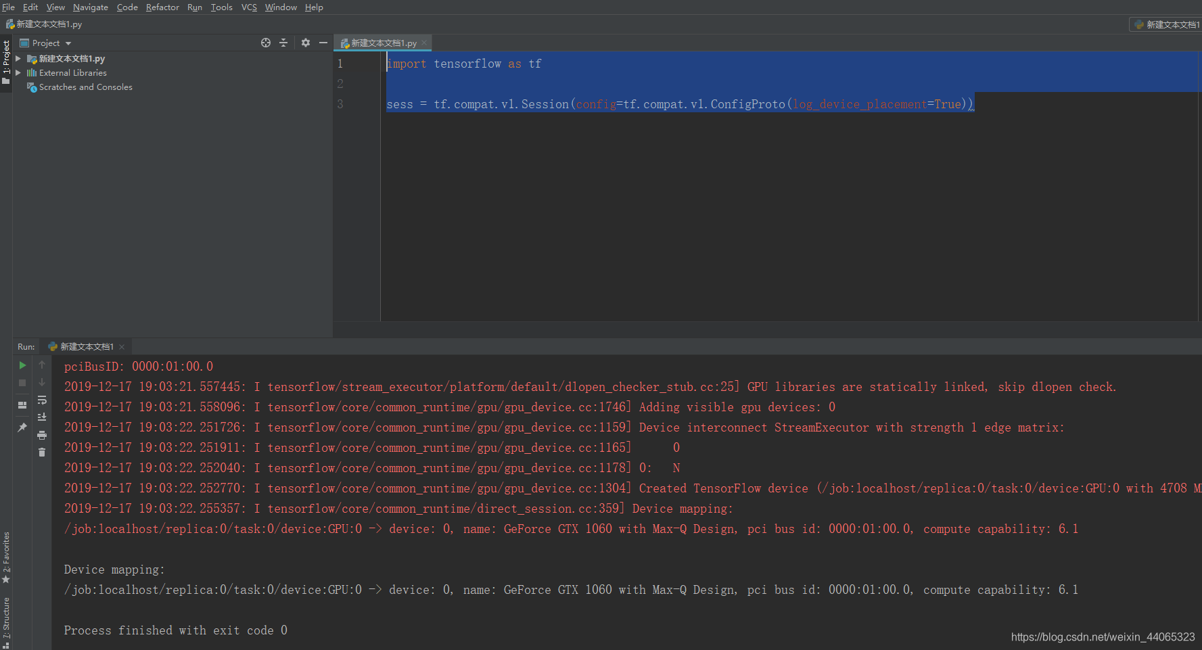Click the 'pciBusID: 0000:01:00.0' console line

point(139,367)
